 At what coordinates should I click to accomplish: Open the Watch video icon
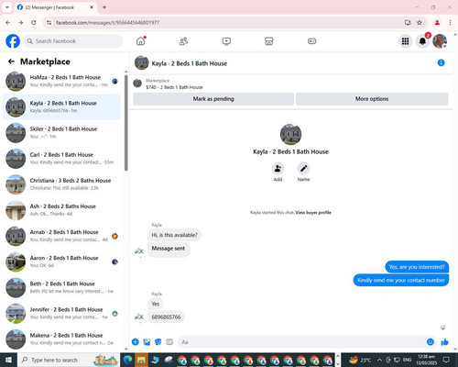point(226,41)
